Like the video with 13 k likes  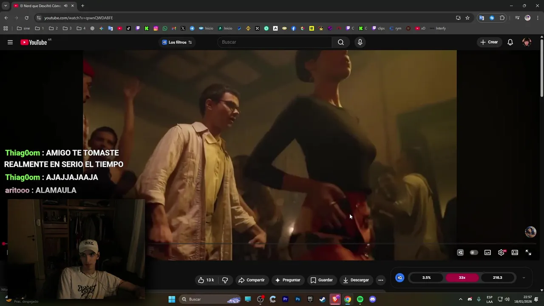coord(206,280)
